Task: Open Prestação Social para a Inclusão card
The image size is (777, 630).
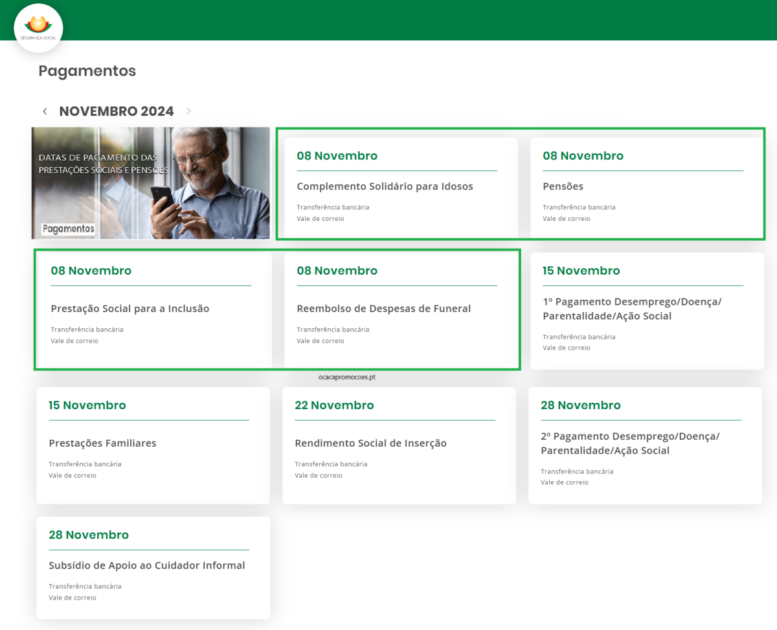Action: pyautogui.click(x=155, y=311)
